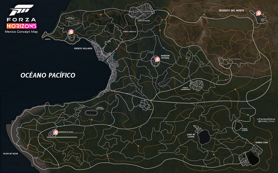Click the Pueblo Abandonado label

coord(186,88)
